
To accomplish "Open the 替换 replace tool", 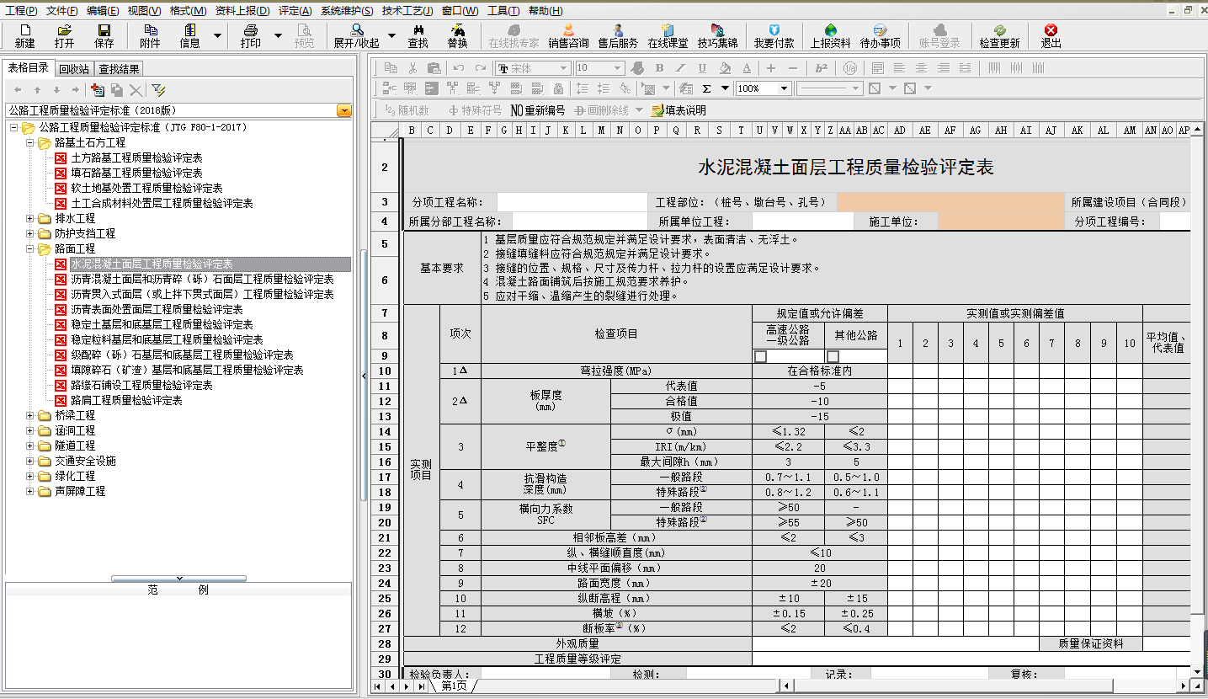I will point(458,36).
